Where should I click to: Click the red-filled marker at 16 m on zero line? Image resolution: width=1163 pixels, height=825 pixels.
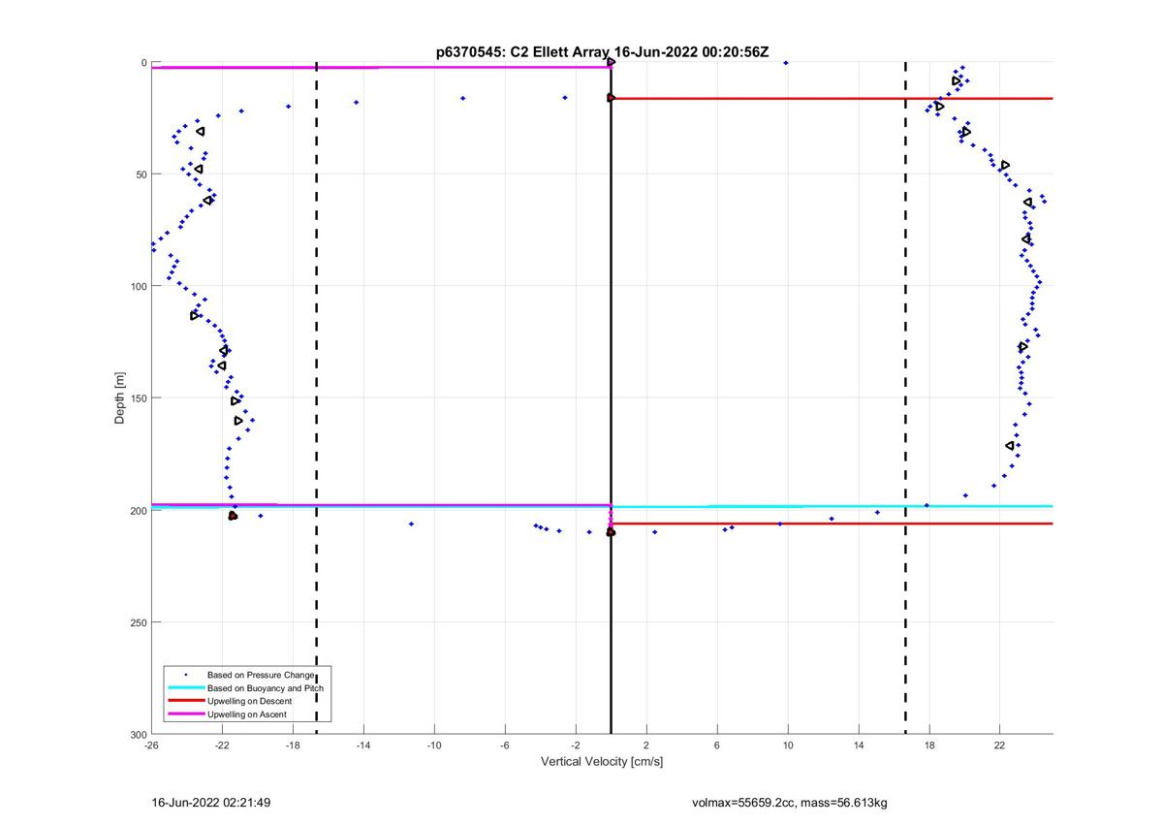point(611,98)
